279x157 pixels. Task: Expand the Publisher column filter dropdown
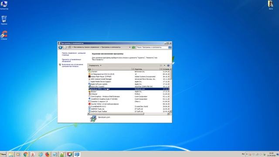[x=161, y=69]
